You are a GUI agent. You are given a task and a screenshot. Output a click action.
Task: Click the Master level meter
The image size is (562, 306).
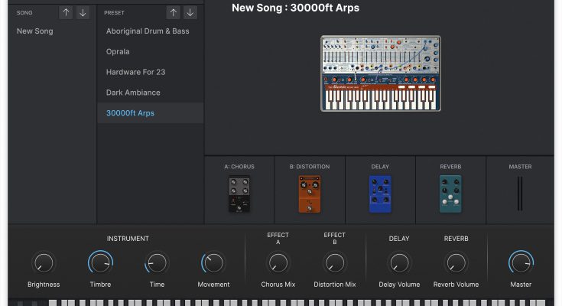coord(521,193)
